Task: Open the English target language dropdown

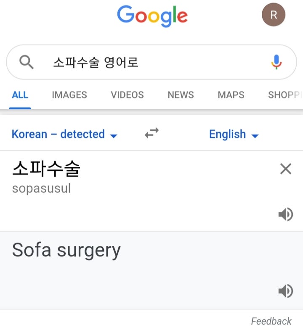Action: pos(234,134)
